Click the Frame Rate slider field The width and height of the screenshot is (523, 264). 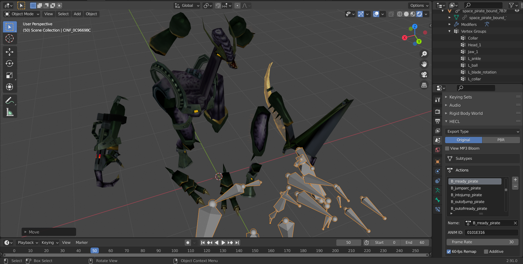pos(482,242)
